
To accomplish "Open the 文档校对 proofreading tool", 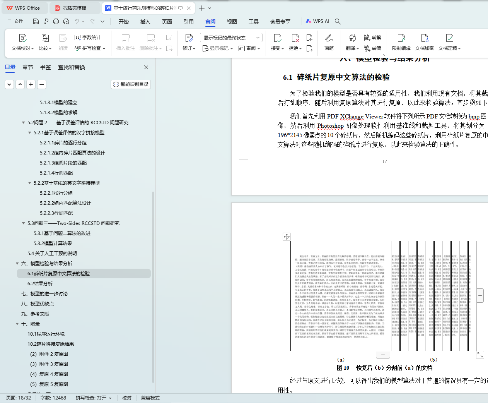I will coord(22,42).
